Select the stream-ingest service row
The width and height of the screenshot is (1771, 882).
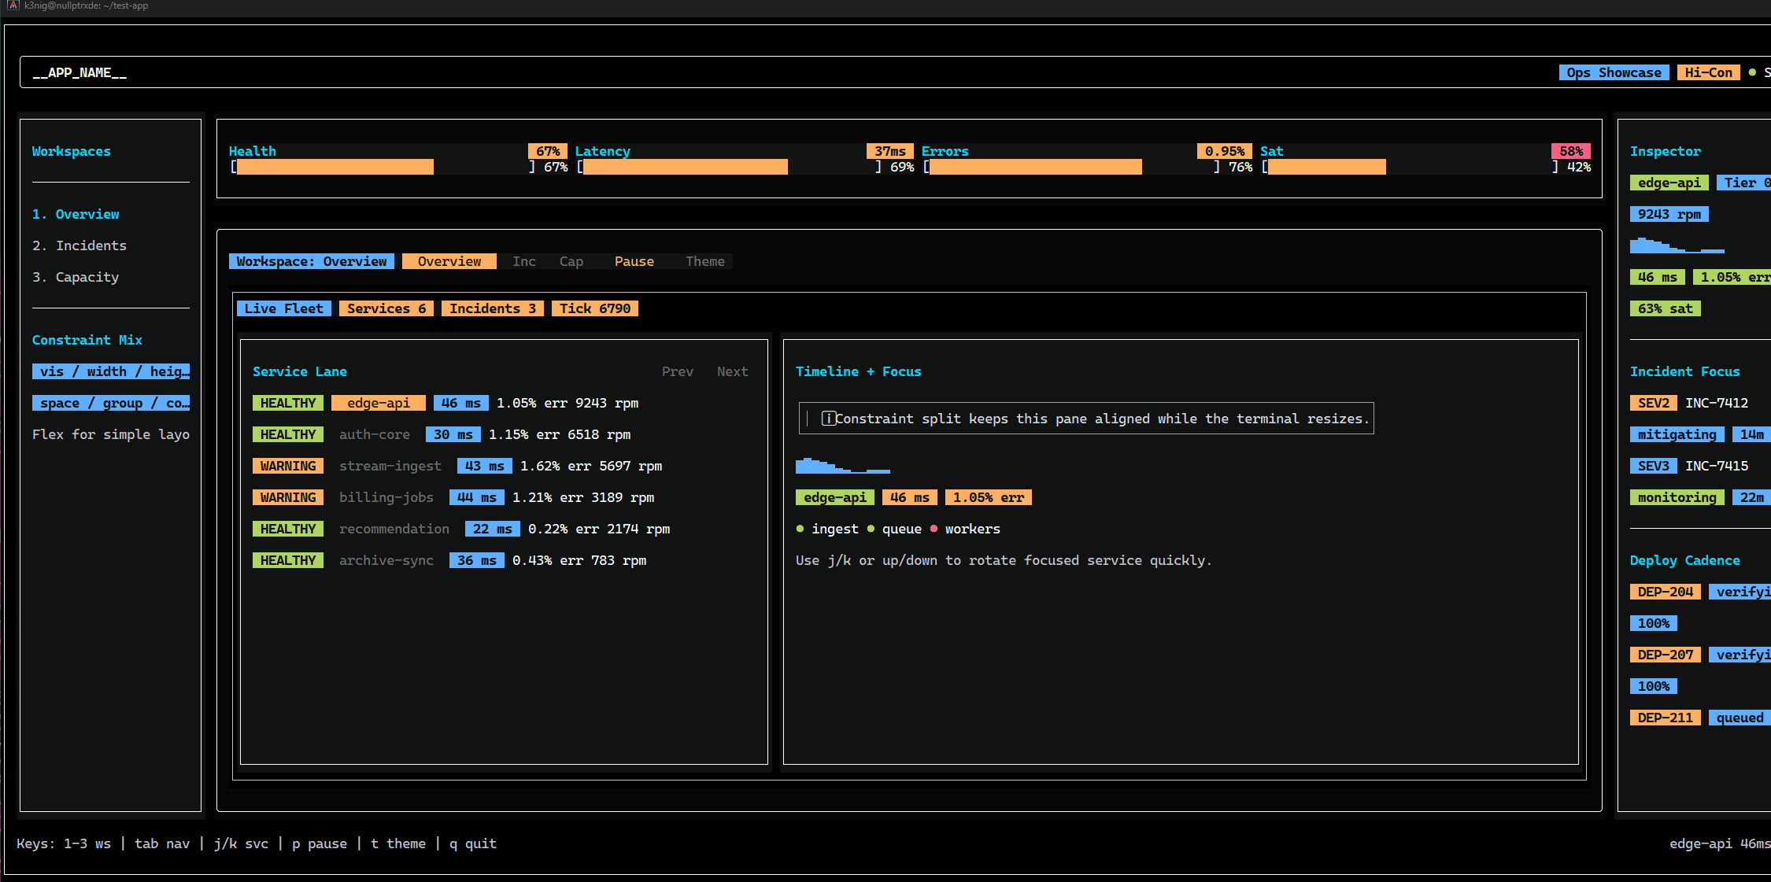[x=390, y=466]
